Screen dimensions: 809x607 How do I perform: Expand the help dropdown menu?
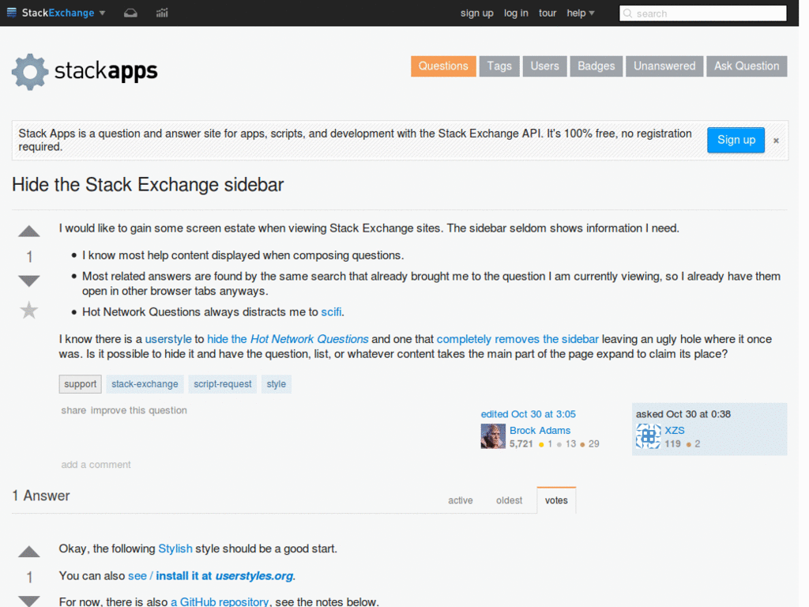coord(581,13)
